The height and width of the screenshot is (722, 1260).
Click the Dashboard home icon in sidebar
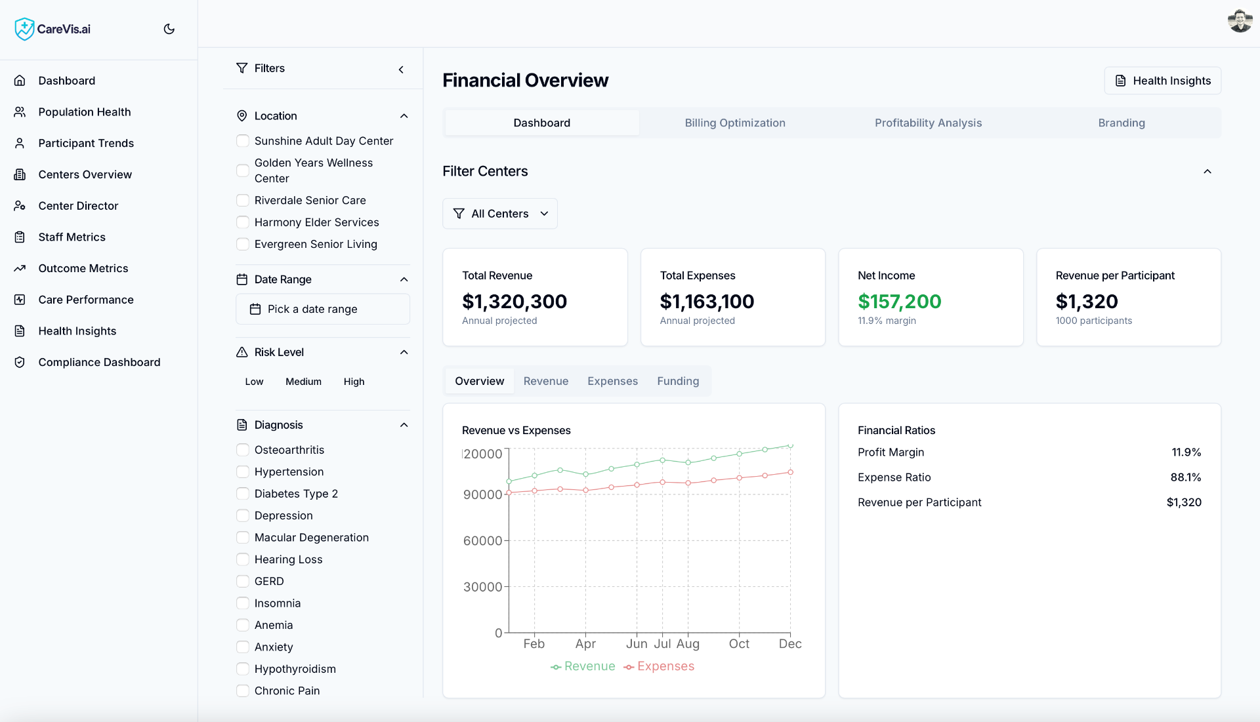[x=20, y=81]
